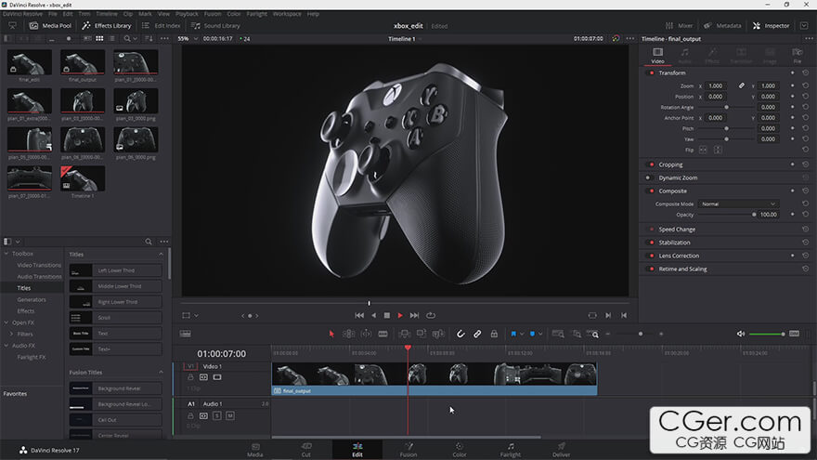
Task: Open the Media Pool panel
Action: click(x=50, y=26)
